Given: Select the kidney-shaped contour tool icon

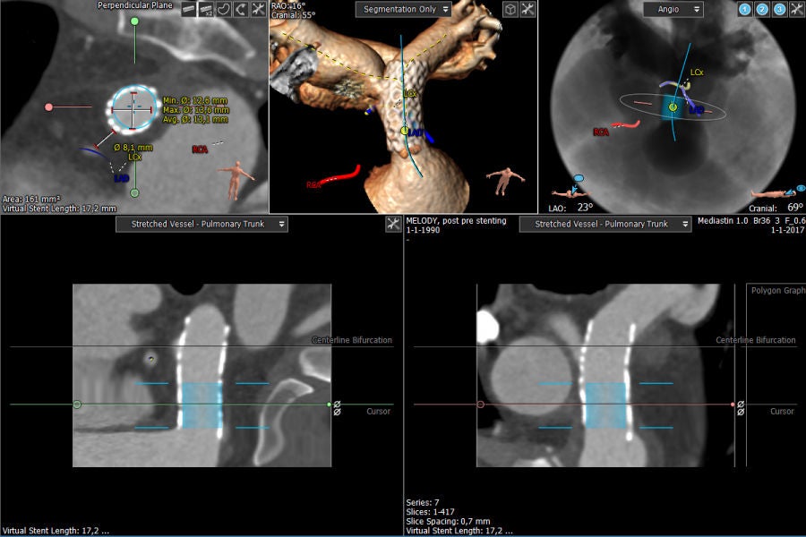Looking at the screenshot, I should [224, 9].
